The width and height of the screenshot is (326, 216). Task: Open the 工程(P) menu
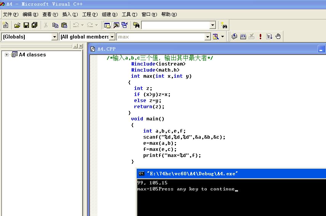(x=90, y=14)
